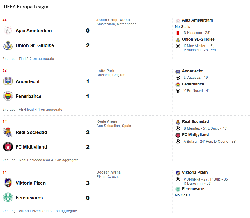Open the Viktoria Plzen team link
The height and width of the screenshot is (218, 250).
[x=31, y=183]
